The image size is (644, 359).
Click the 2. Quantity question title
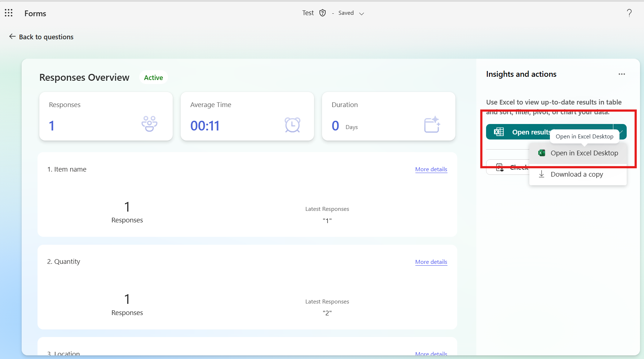tap(63, 262)
